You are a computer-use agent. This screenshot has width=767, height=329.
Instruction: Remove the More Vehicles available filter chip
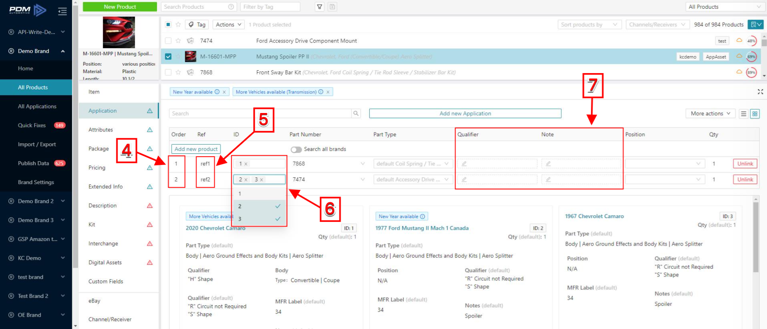point(328,92)
